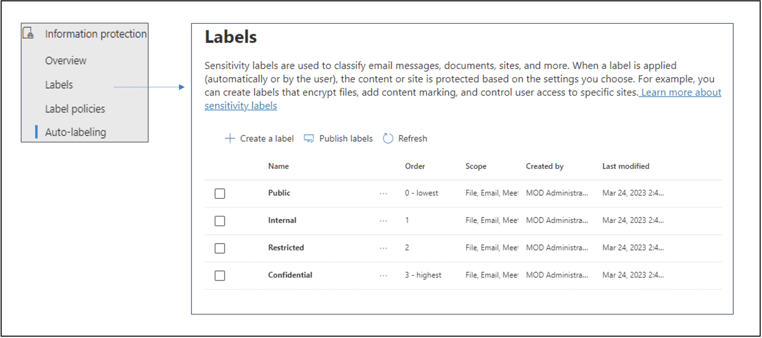The height and width of the screenshot is (338, 762).
Task: Click the Labels entry in the sidebar
Action: [x=59, y=84]
